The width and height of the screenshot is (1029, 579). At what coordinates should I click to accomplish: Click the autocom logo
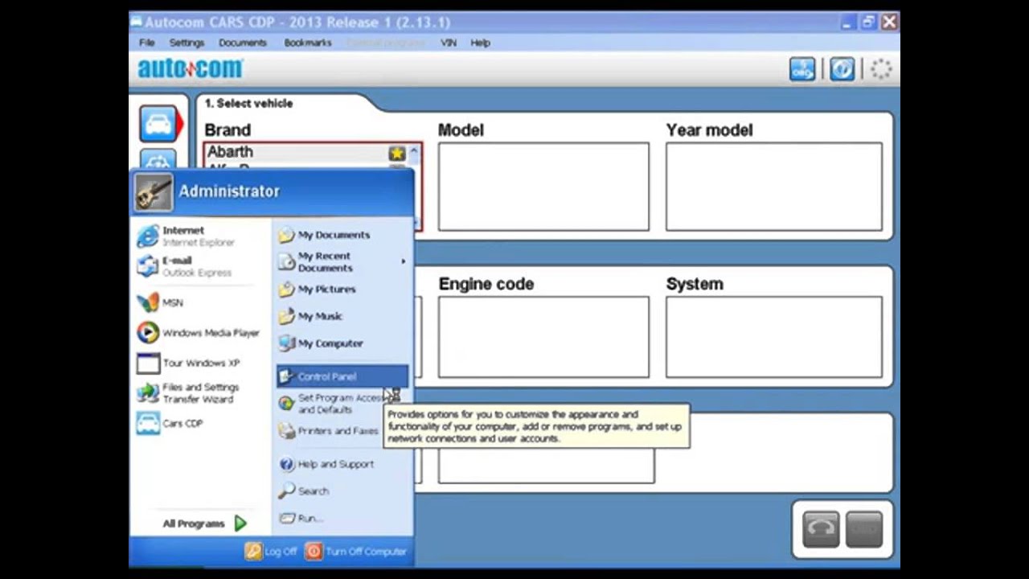pyautogui.click(x=190, y=69)
